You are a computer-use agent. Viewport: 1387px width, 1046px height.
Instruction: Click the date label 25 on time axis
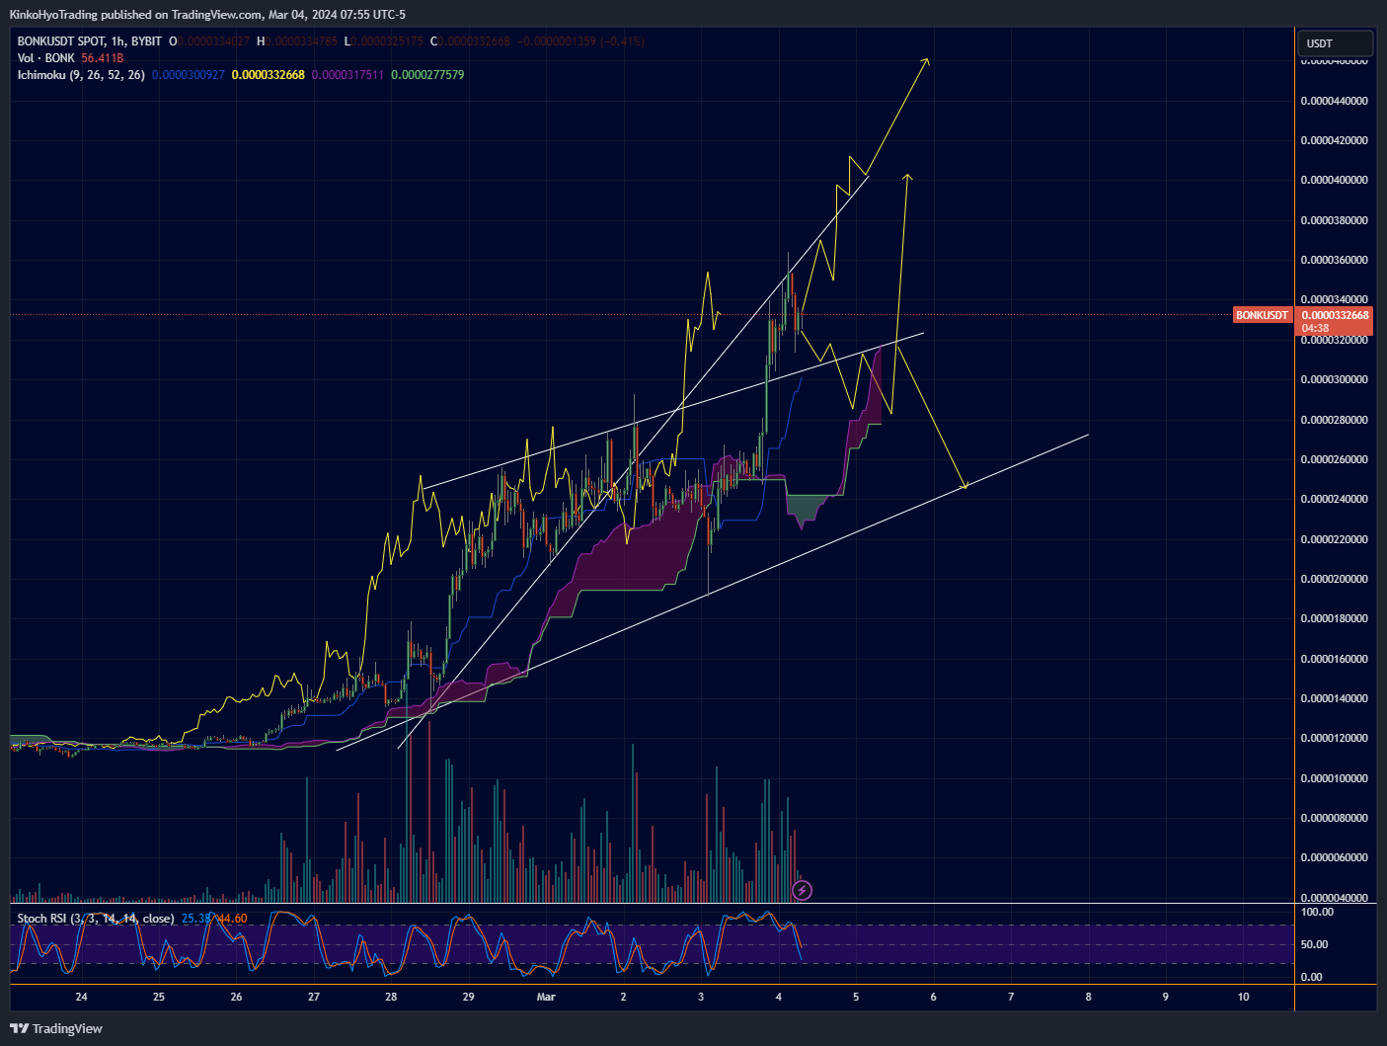click(159, 997)
